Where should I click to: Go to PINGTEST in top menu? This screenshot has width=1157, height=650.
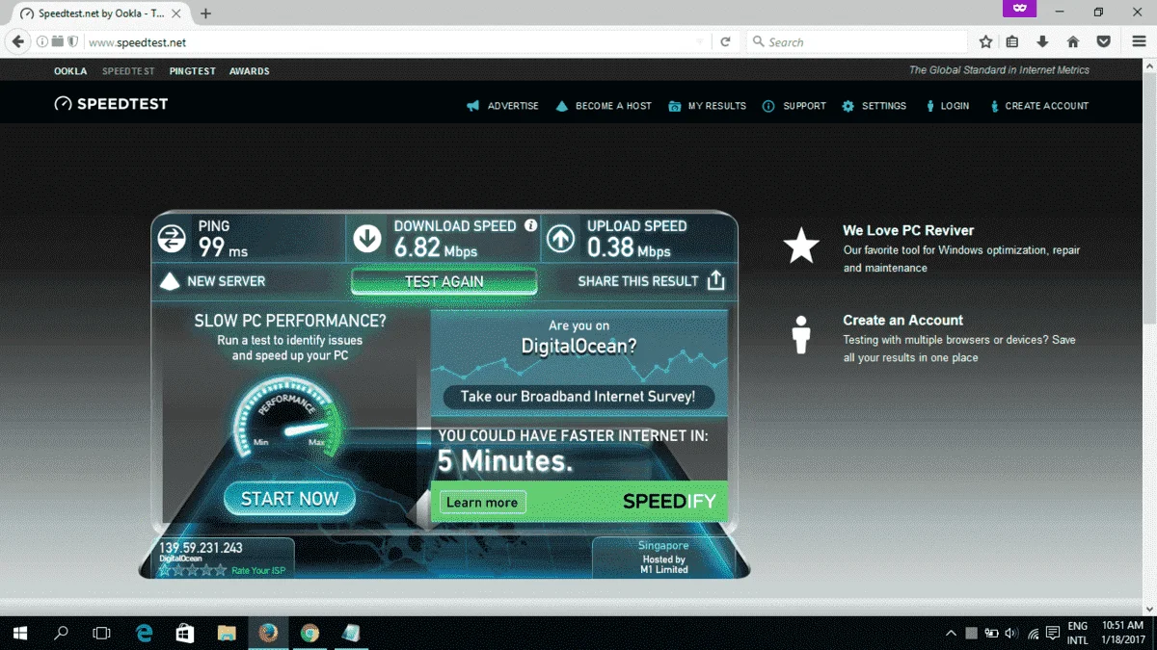coord(192,71)
